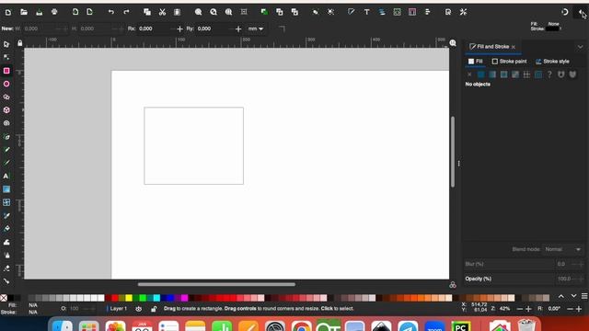Choose Flat color fill type

pos(480,74)
